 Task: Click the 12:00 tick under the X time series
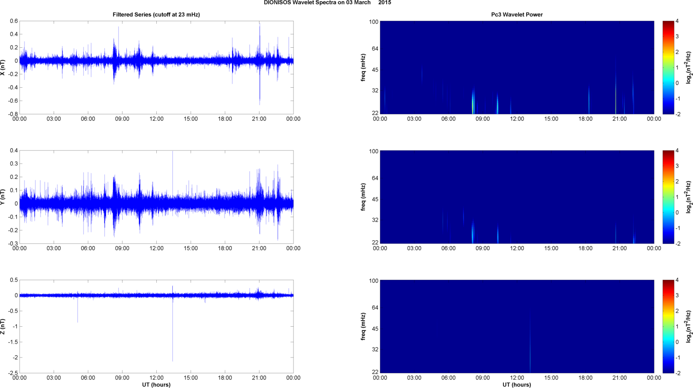pyautogui.click(x=156, y=119)
